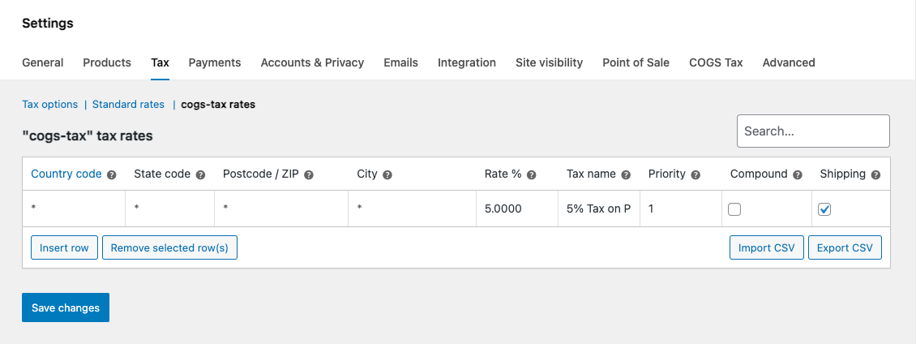The image size is (916, 344).
Task: Edit the Rate % value field
Action: (x=516, y=209)
